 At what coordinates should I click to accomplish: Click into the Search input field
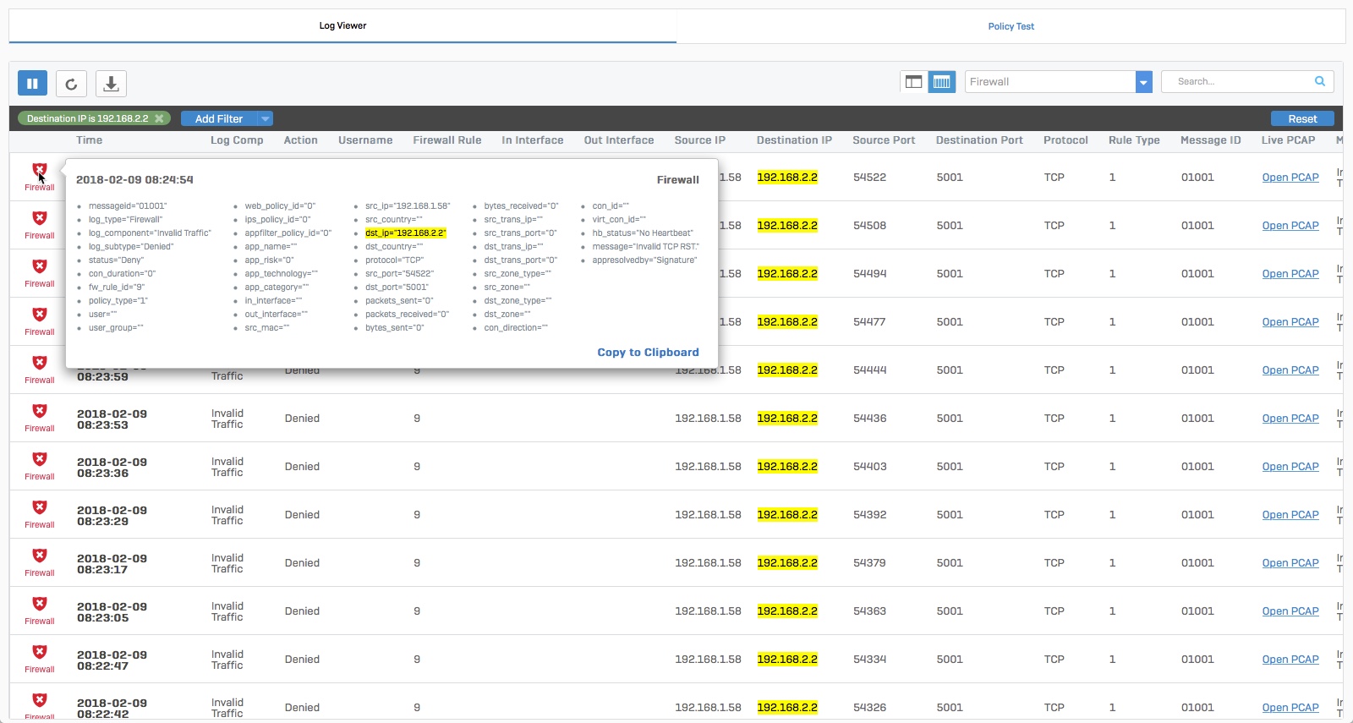[x=1239, y=82]
